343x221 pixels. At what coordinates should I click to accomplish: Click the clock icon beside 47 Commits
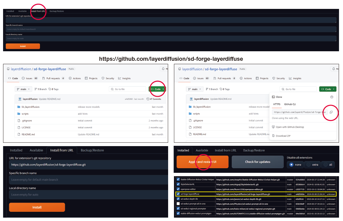(148, 99)
